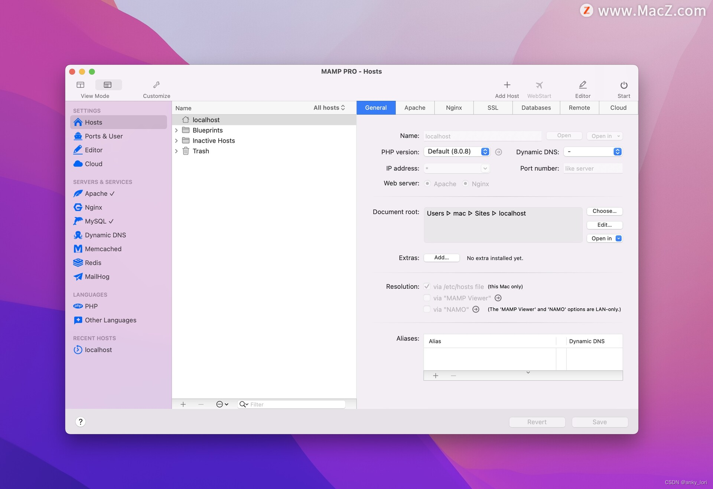
Task: Enable resolution via NAMO
Action: [427, 309]
